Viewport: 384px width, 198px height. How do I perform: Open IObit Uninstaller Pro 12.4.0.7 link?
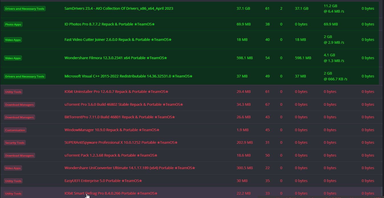[x=116, y=92]
